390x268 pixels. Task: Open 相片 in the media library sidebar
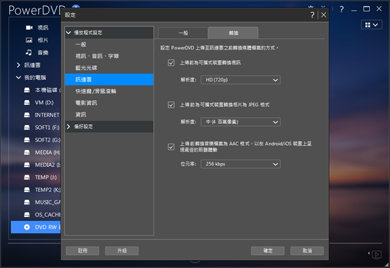tap(43, 40)
